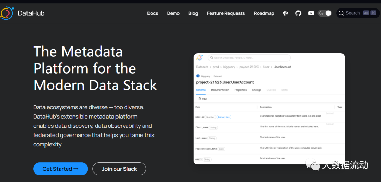The image size is (381, 182).
Task: Select the Documentation tab in preview
Action: (220, 90)
